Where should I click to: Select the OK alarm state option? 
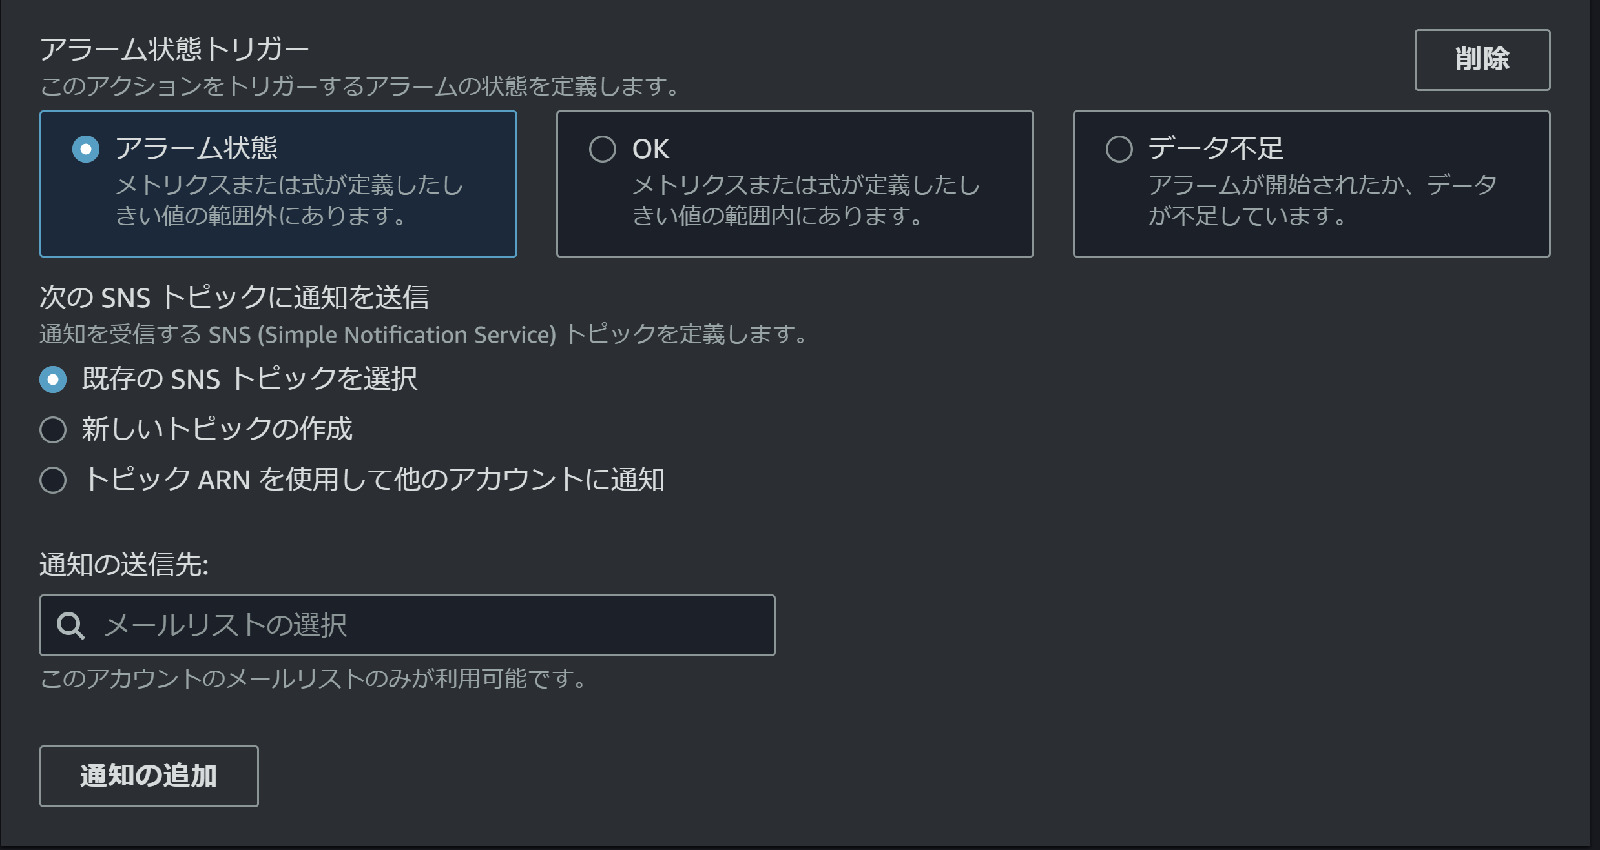(603, 148)
